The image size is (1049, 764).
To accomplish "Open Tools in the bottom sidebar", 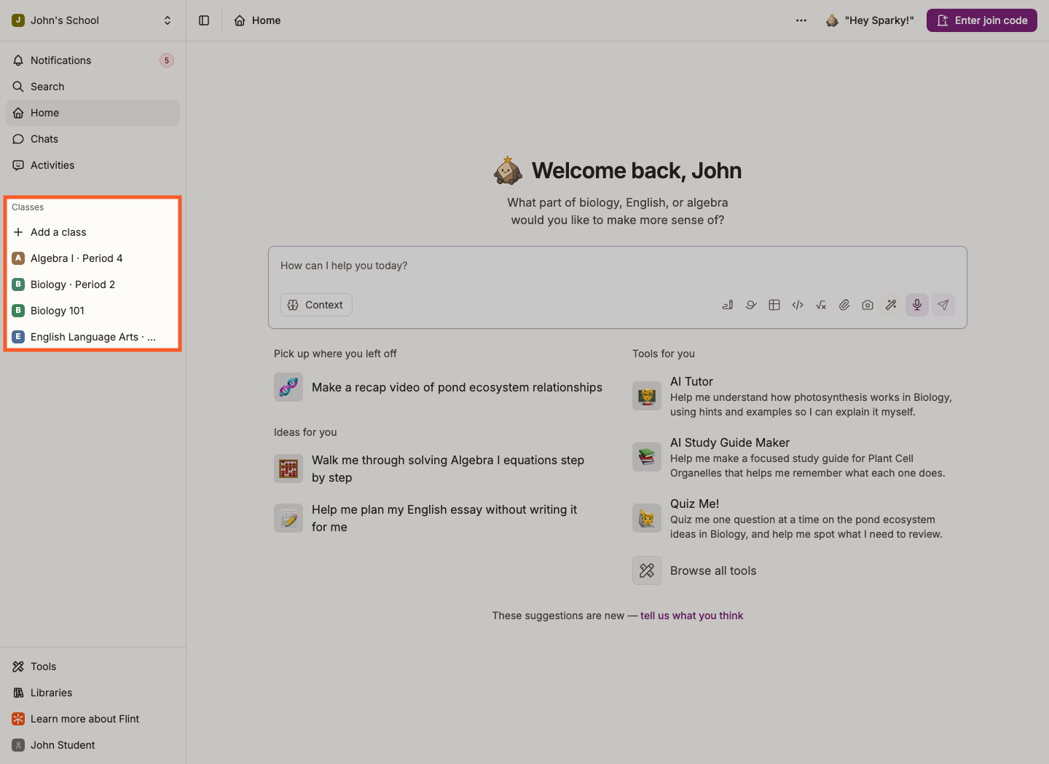I will coord(93,666).
